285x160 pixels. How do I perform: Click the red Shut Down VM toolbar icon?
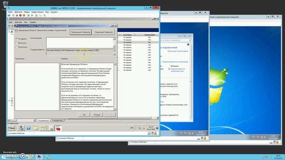[20, 16]
